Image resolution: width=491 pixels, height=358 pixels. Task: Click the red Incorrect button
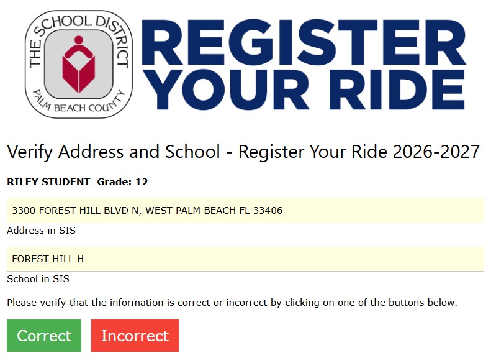135,336
